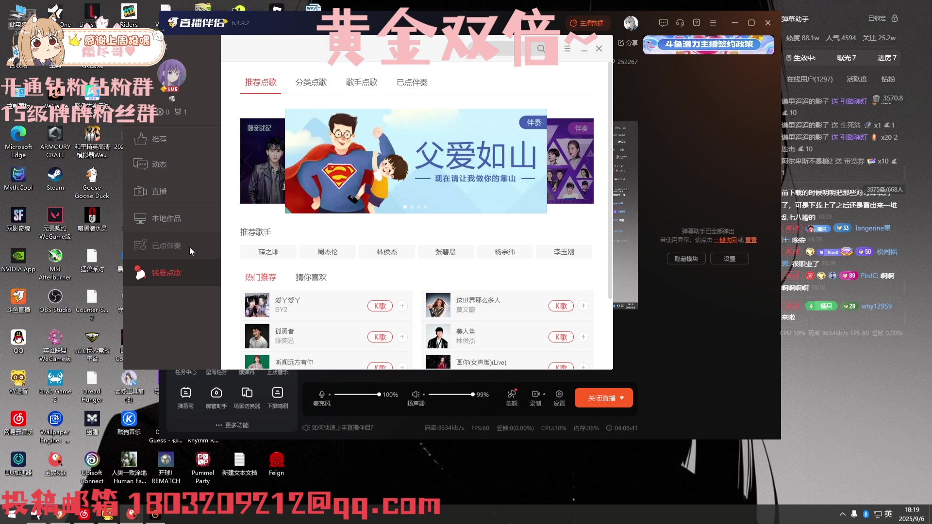This screenshot has height=524, width=932.
Task: Click K歌 for 孤勇者
Action: (x=380, y=337)
